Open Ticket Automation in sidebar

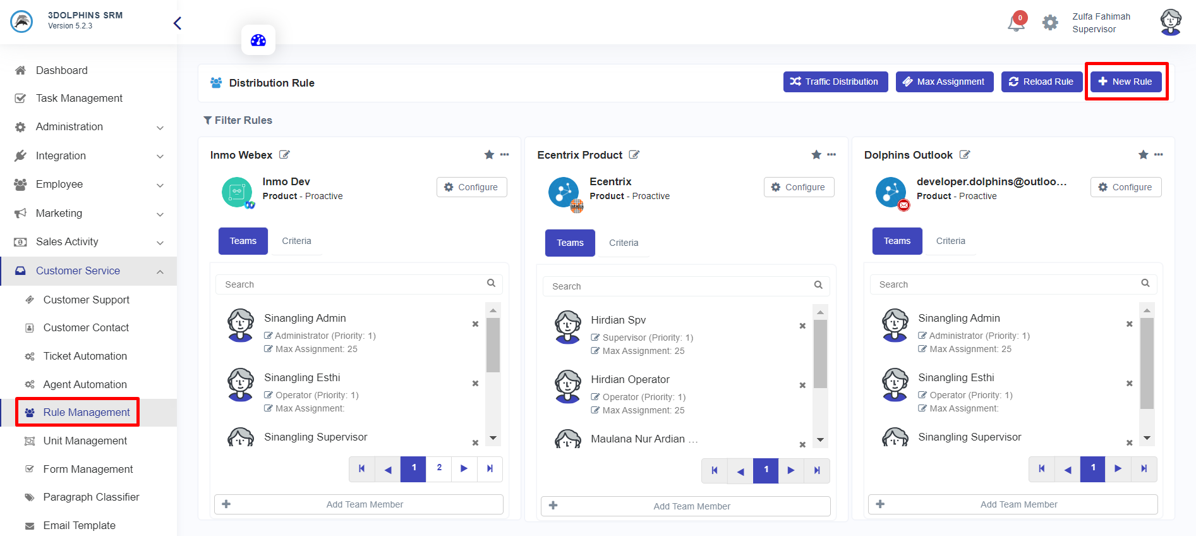tap(85, 356)
